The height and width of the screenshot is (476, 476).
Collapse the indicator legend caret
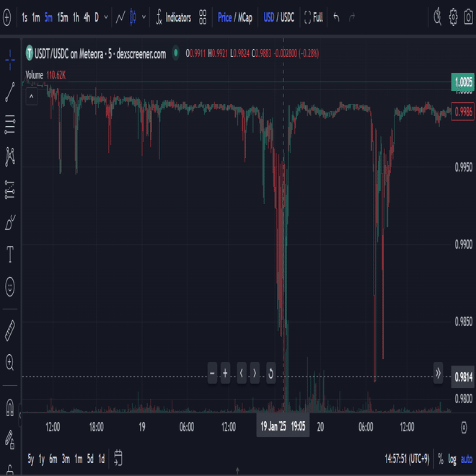(x=32, y=97)
